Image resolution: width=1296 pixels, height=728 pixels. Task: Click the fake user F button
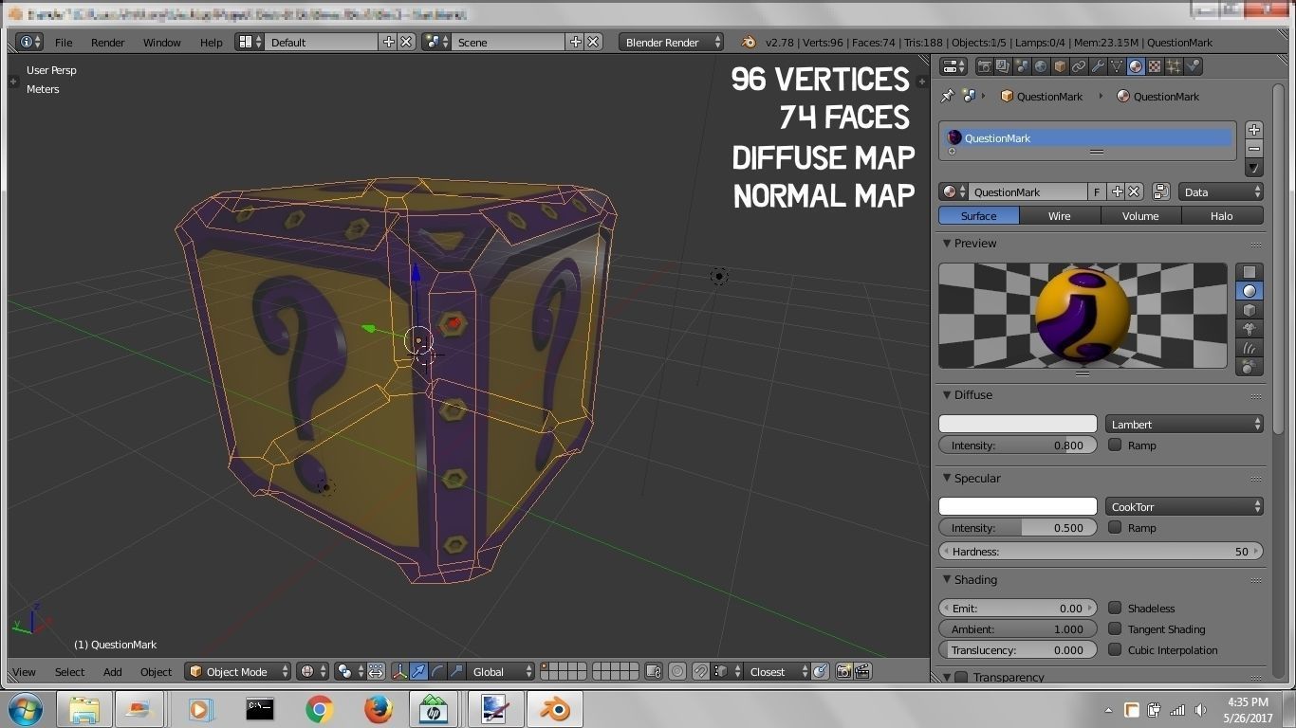click(1097, 191)
